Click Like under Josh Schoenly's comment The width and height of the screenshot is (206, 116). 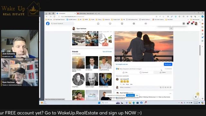click(124, 84)
